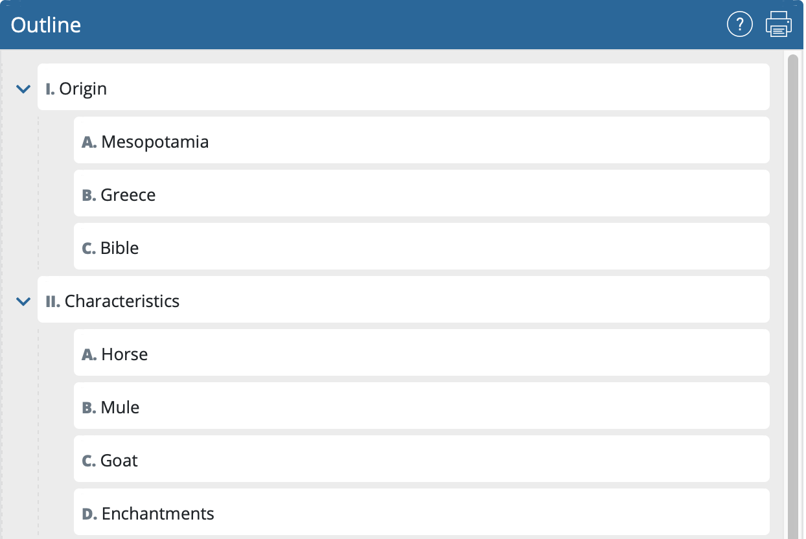Collapse the Origin section chevron
806x539 pixels.
(x=23, y=89)
